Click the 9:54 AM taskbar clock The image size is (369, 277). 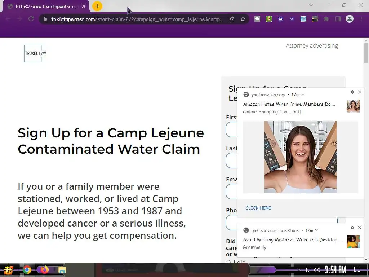(x=335, y=270)
